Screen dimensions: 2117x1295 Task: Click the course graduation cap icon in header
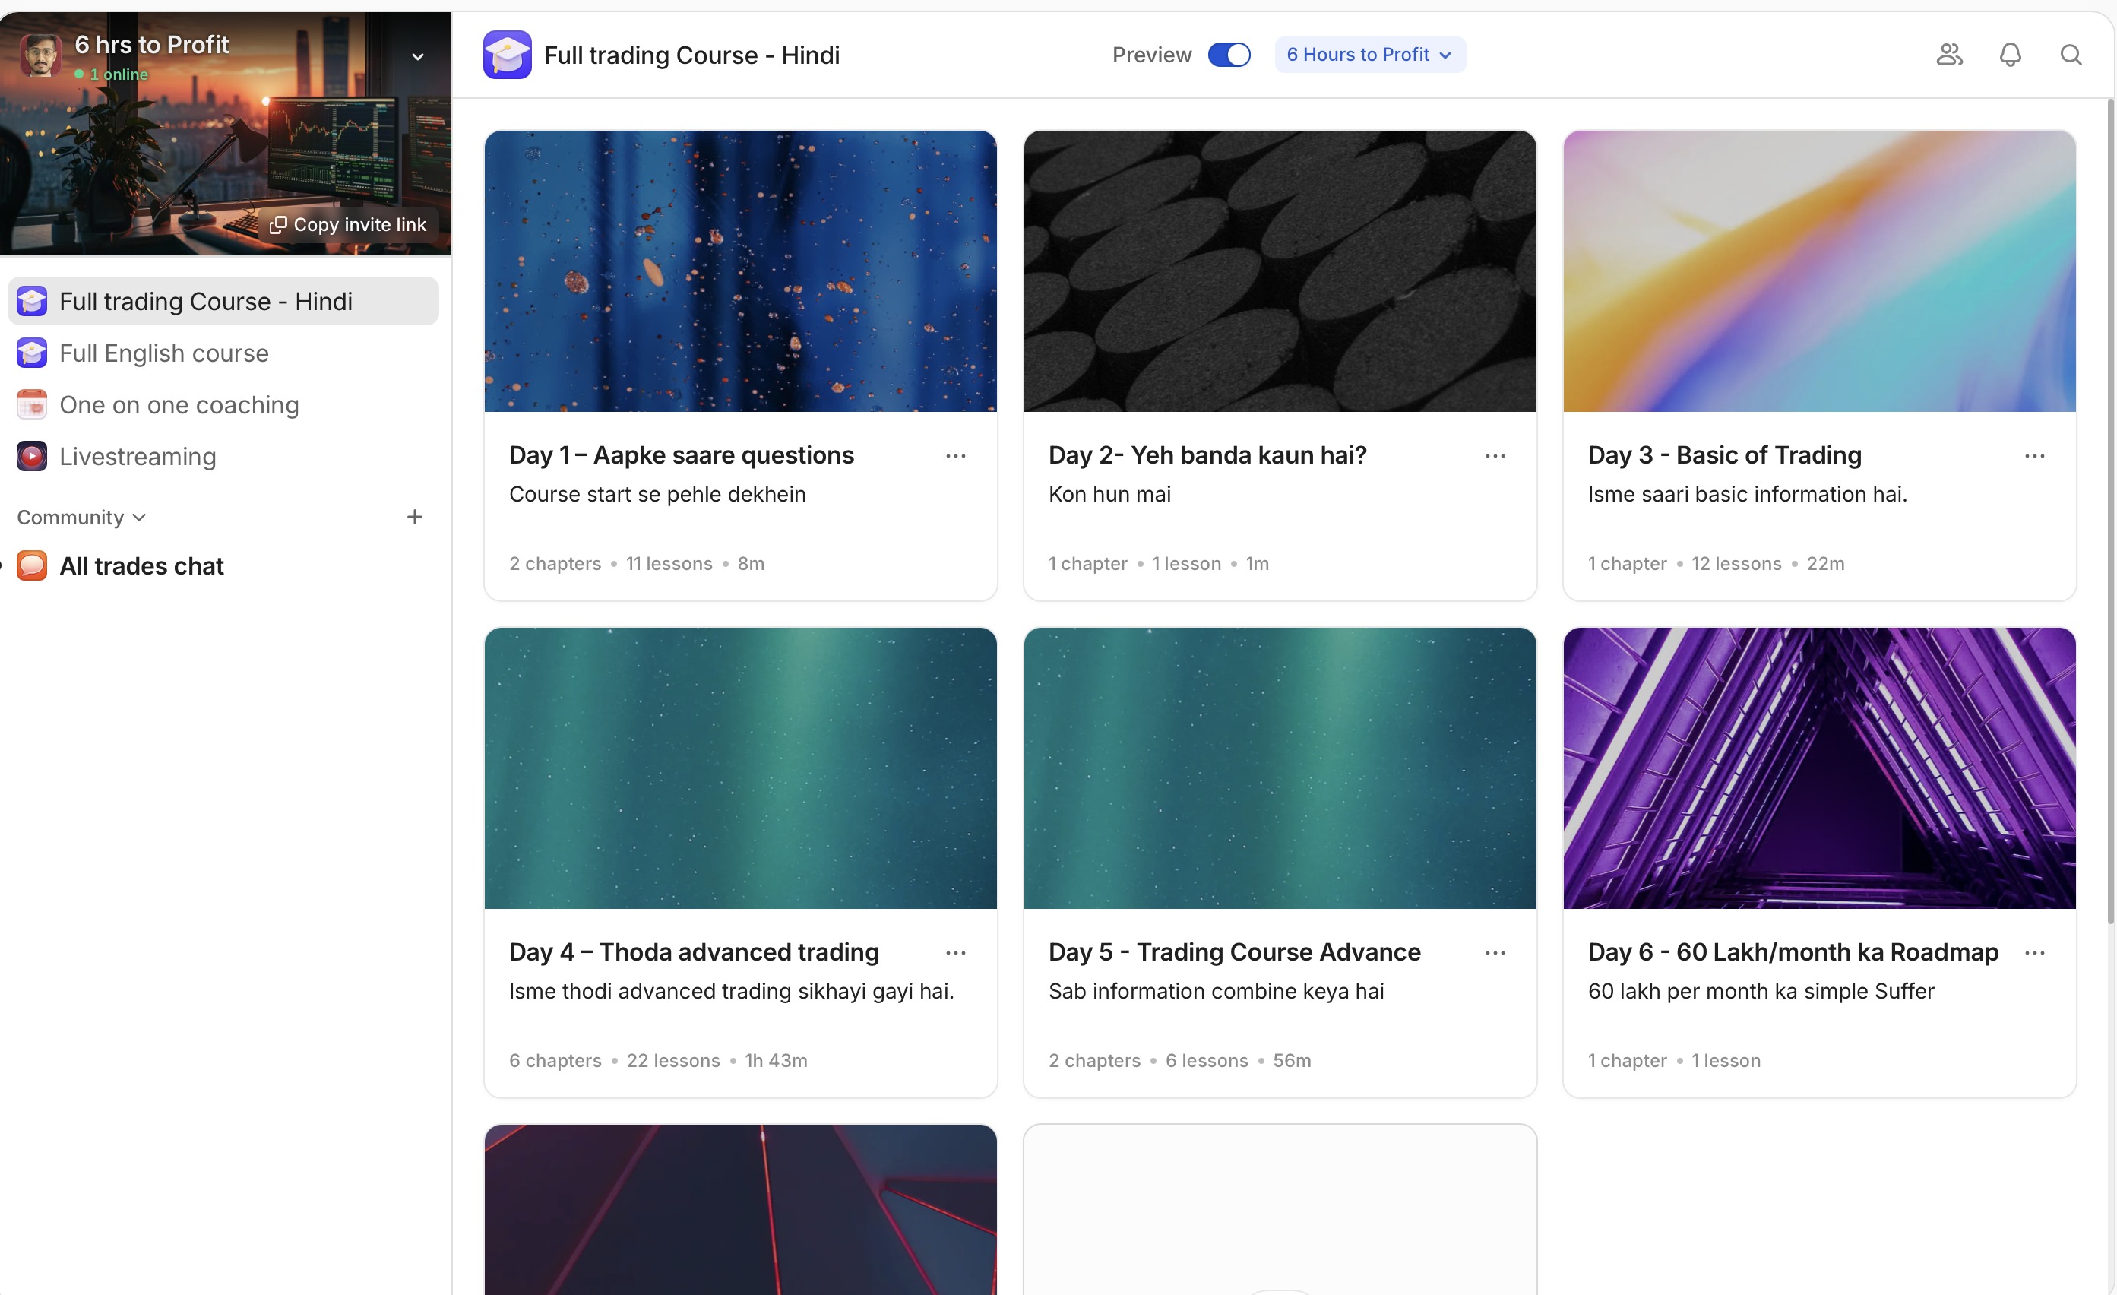[x=507, y=55]
